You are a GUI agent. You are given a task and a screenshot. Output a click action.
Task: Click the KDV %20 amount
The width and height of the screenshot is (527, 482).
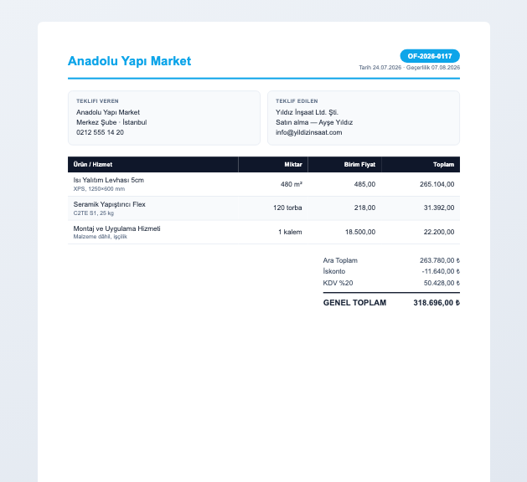tap(442, 283)
